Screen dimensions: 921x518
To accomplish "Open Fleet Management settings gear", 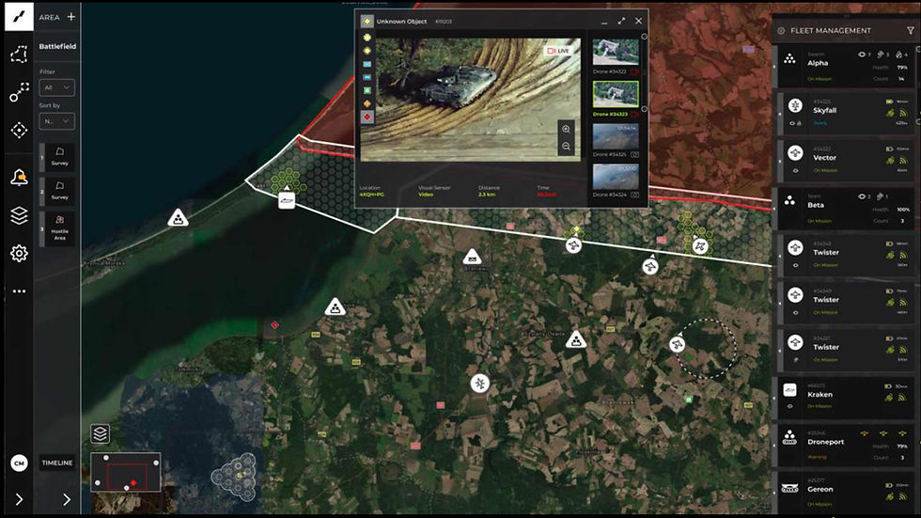I will point(781,30).
